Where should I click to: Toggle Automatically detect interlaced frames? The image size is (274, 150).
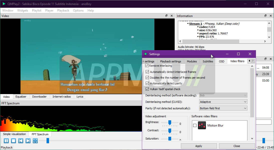coord(147,72)
